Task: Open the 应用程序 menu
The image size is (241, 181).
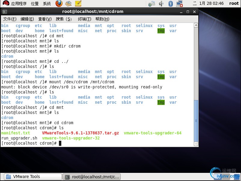Action: 19,4
